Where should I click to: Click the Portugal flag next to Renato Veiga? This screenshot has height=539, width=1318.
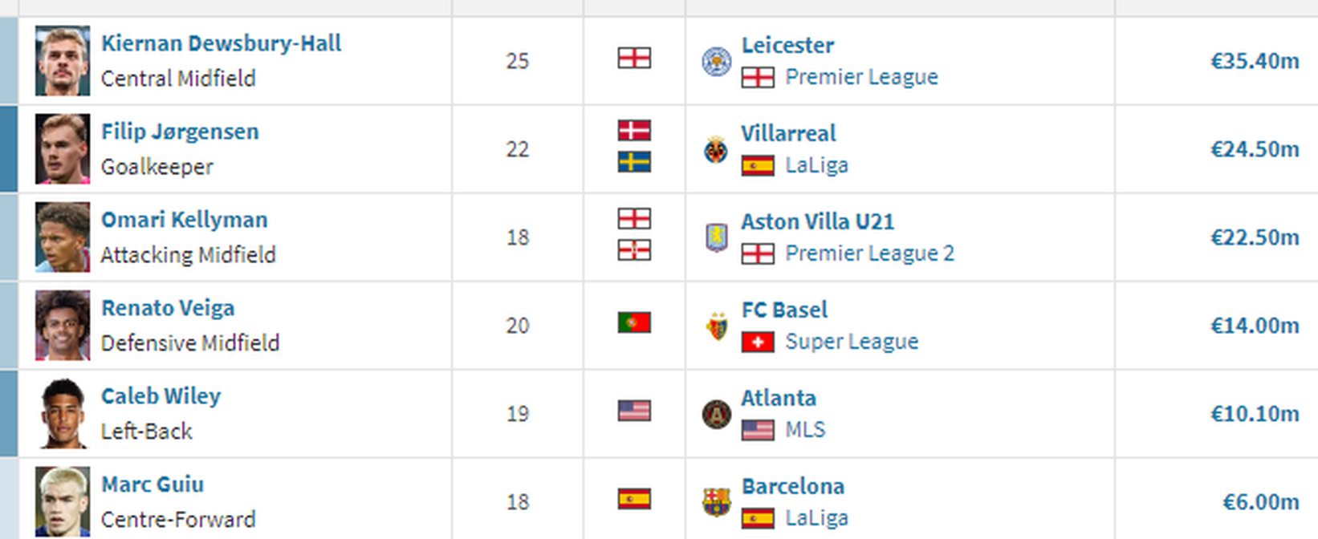point(634,323)
